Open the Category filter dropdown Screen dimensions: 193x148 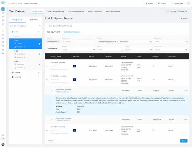170,41
